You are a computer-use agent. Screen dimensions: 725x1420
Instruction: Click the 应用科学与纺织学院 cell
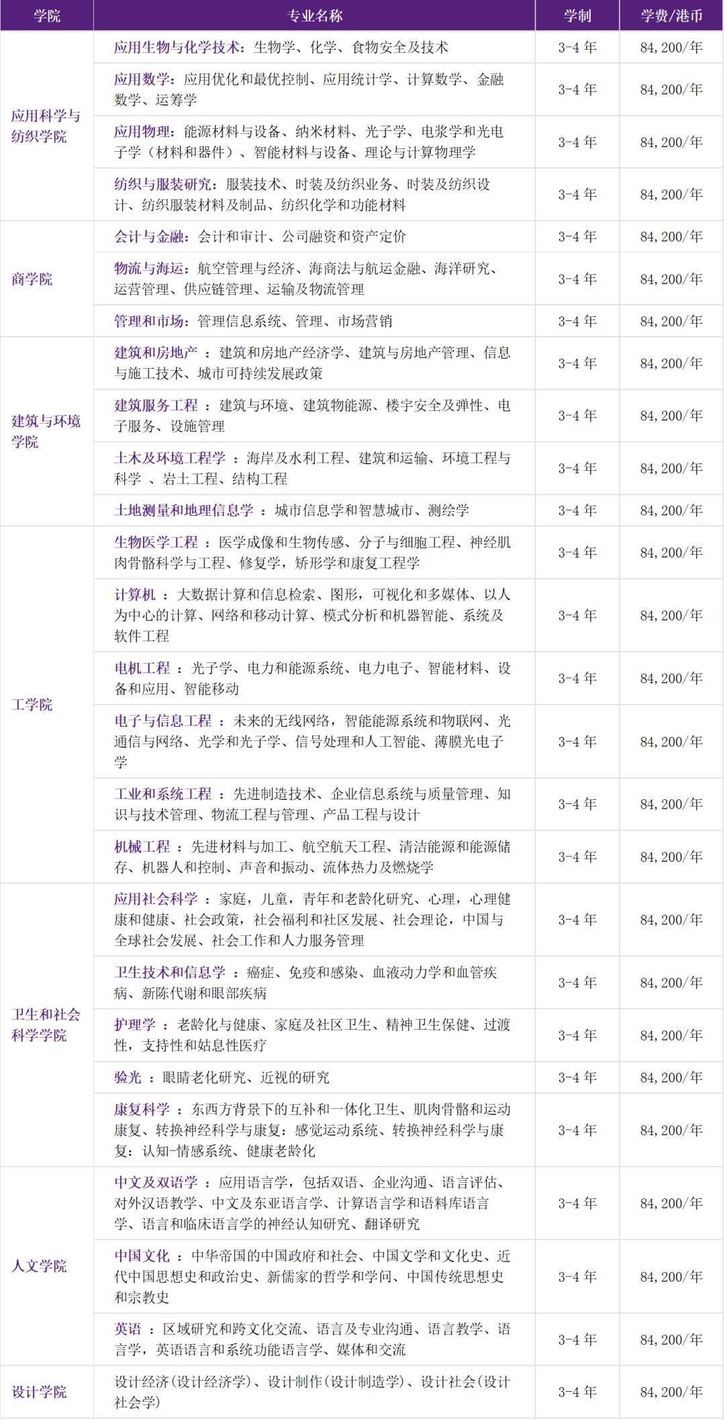point(46,126)
